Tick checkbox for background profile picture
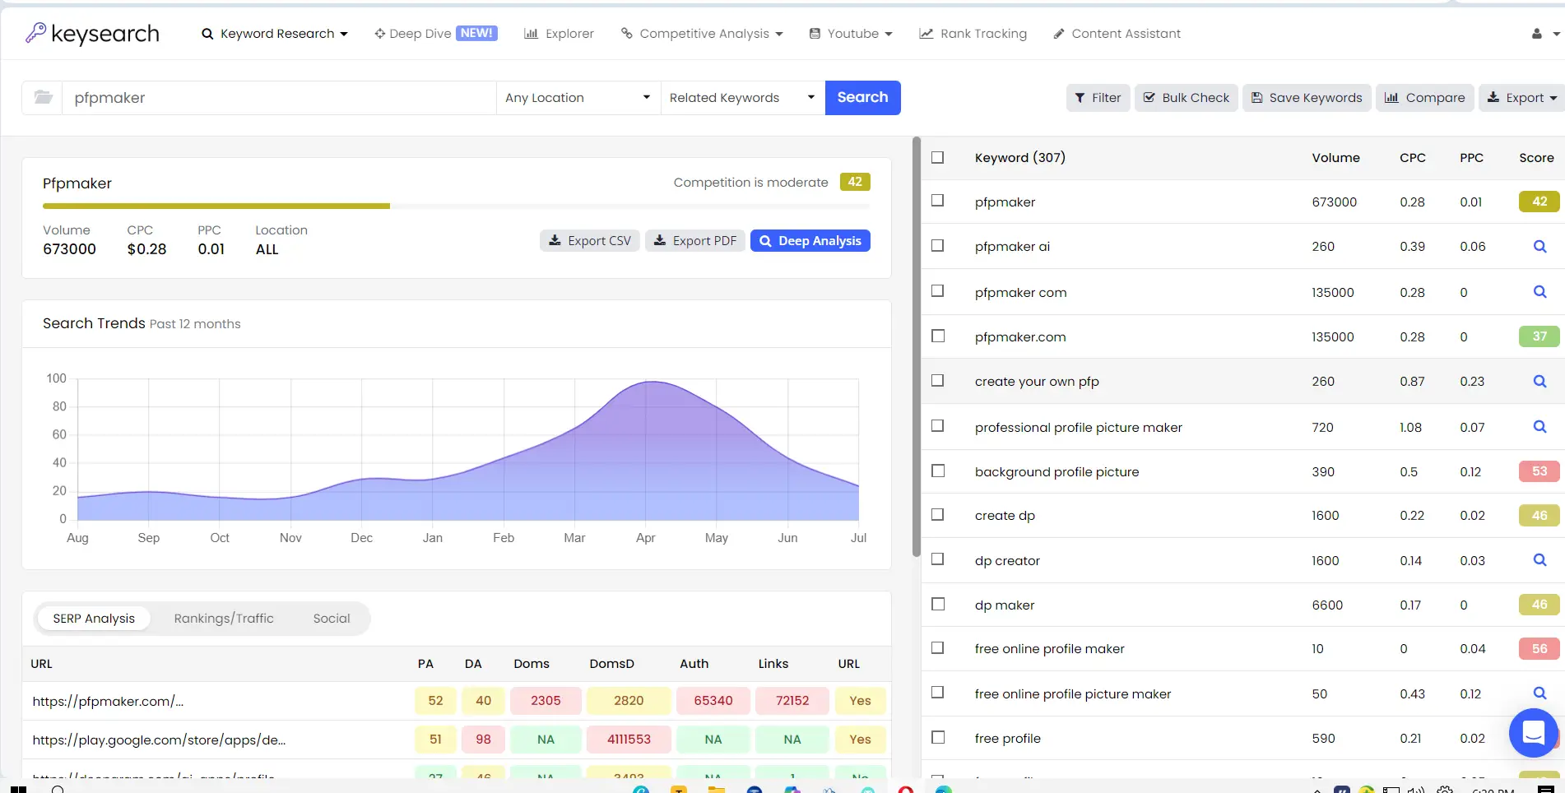 tap(937, 471)
